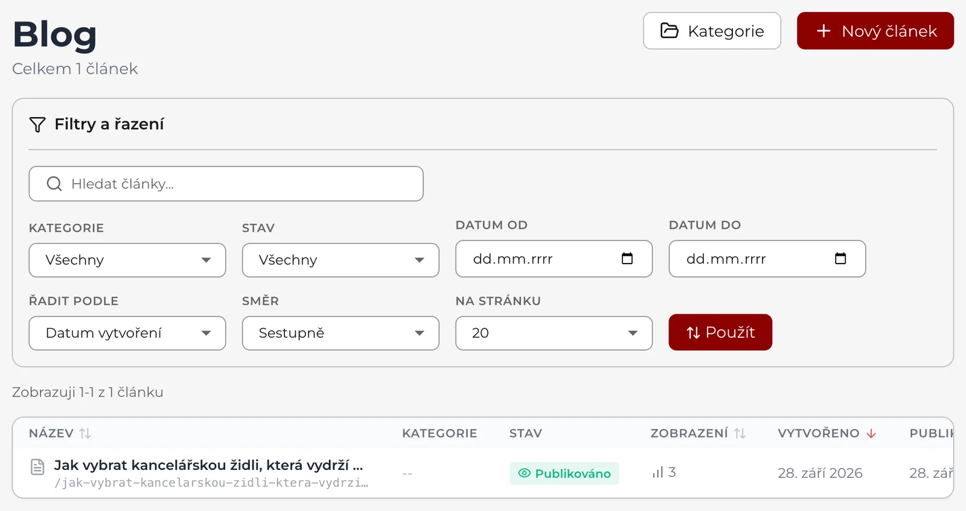Expand the Kategorie filter dropdown

pyautogui.click(x=127, y=260)
